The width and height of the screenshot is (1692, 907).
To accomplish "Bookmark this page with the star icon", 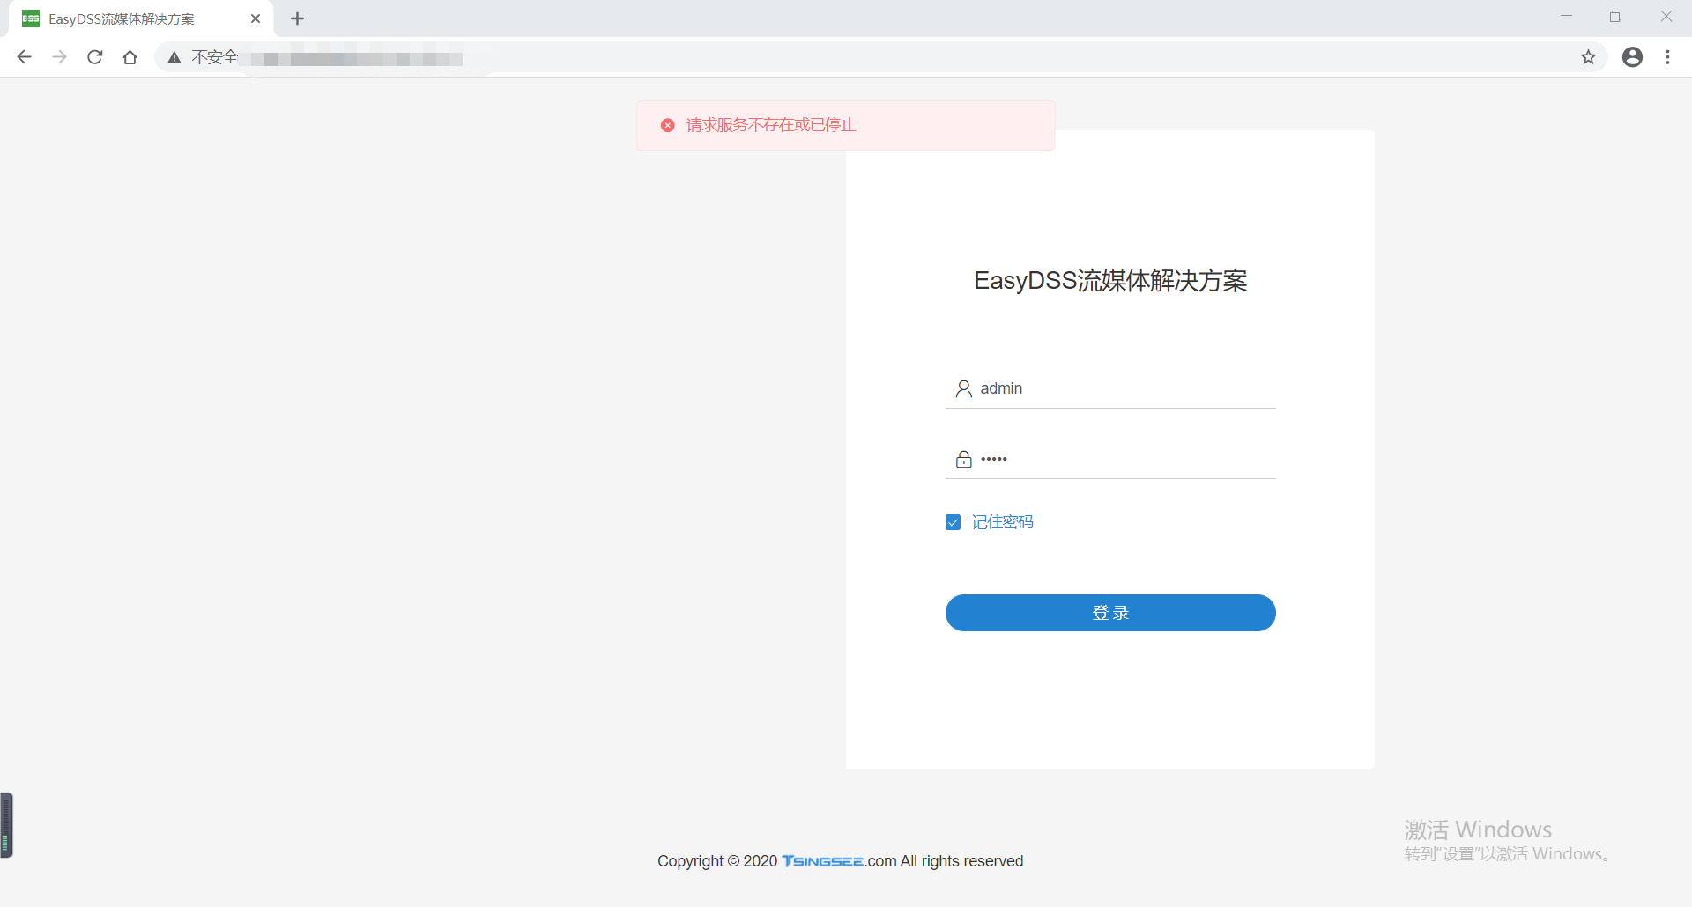I will [x=1588, y=57].
